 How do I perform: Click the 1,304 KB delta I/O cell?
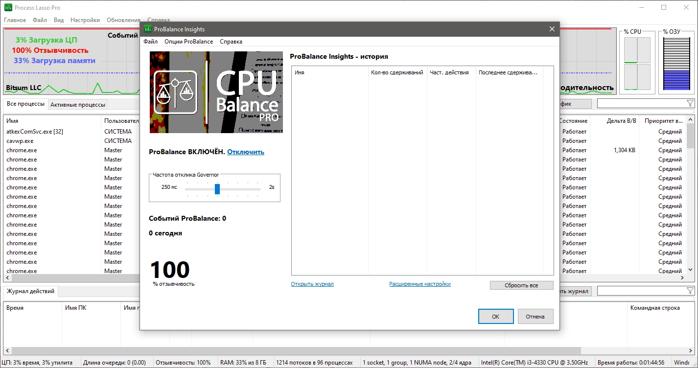(x=624, y=150)
